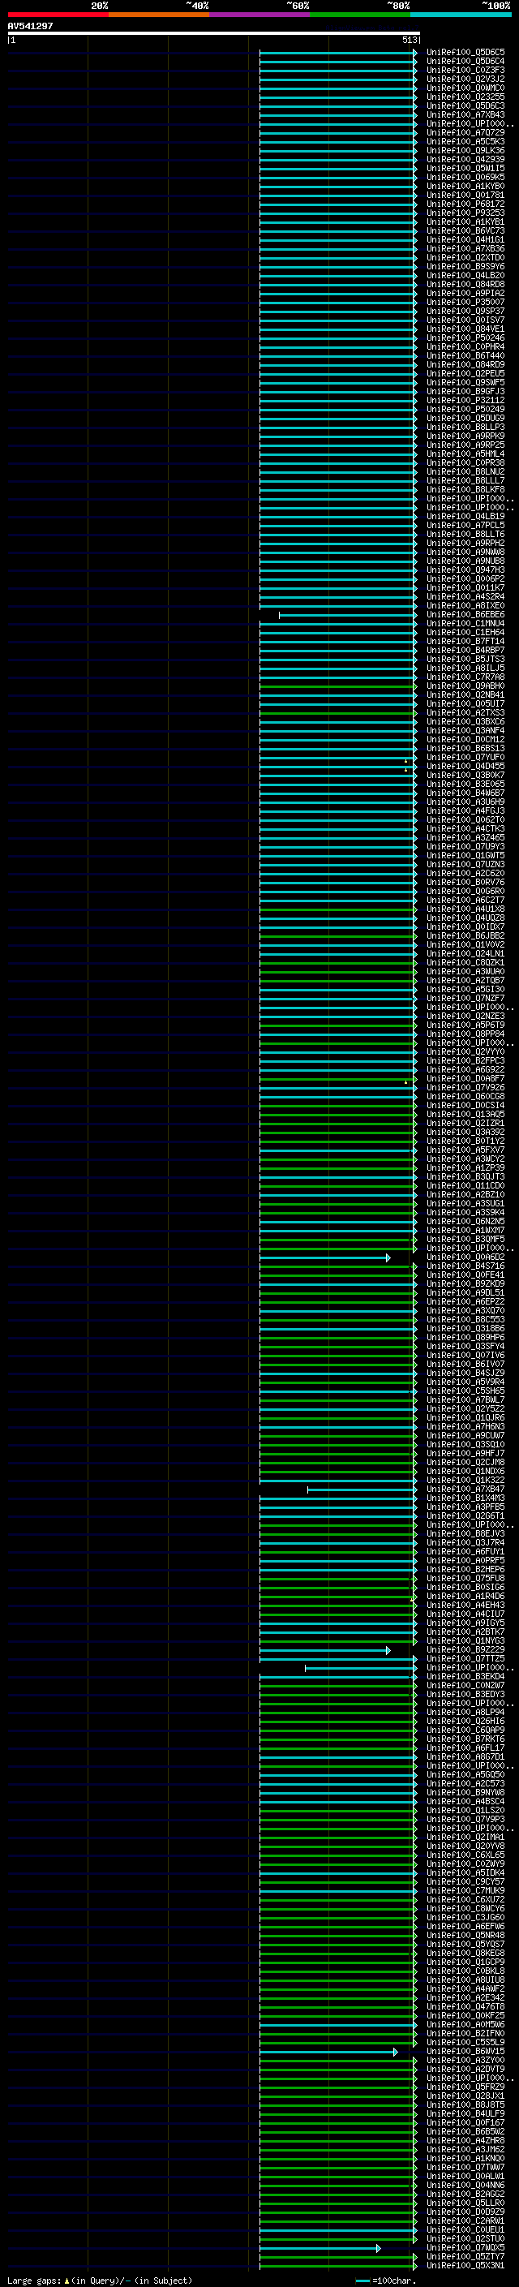
Task: Select label UniRef100_Q01781
Action: 465,195
